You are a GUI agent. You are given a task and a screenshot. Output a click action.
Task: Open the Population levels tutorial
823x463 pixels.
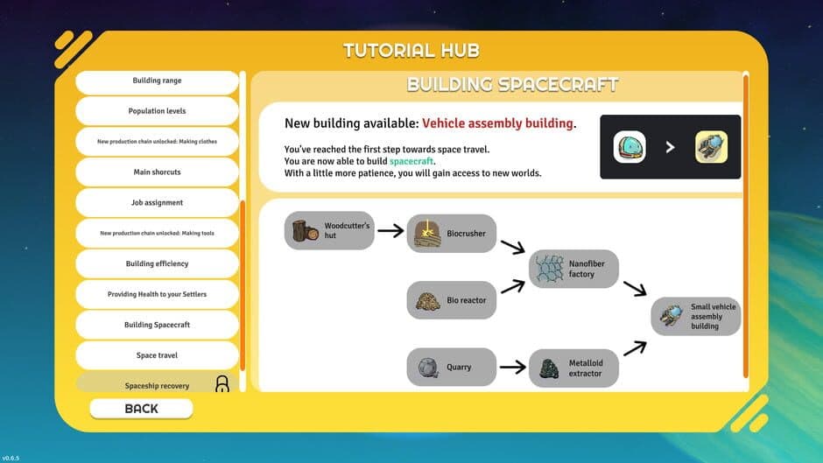click(157, 111)
